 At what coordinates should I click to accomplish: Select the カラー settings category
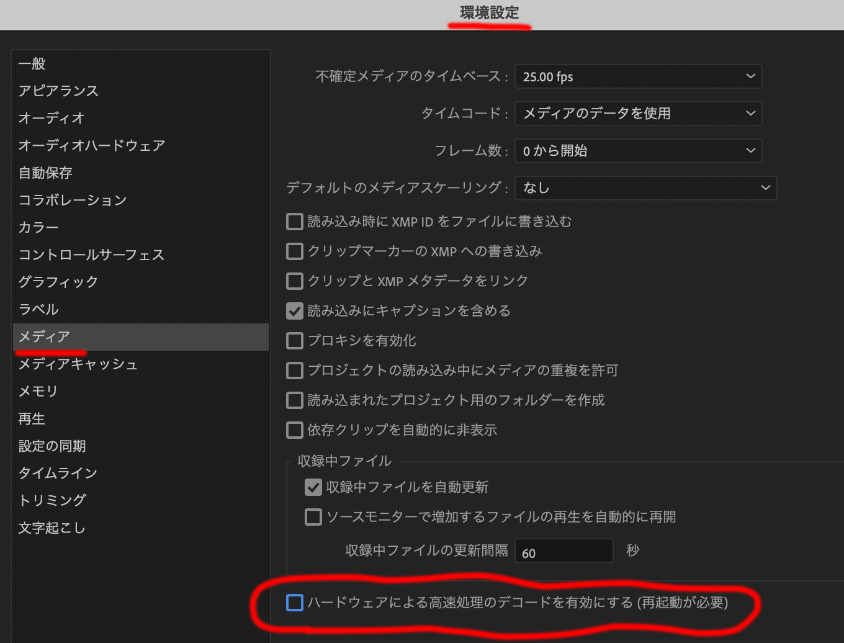point(38,227)
